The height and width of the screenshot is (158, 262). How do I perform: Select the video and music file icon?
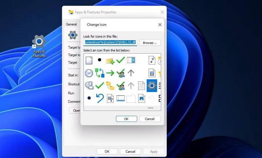click(x=110, y=98)
